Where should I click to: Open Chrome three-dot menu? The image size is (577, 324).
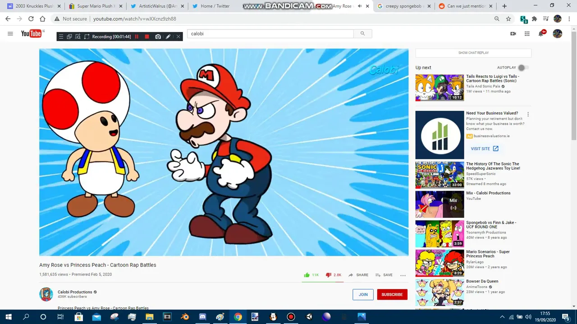point(570,19)
